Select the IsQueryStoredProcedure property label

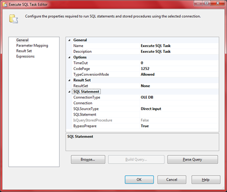tap(93, 120)
